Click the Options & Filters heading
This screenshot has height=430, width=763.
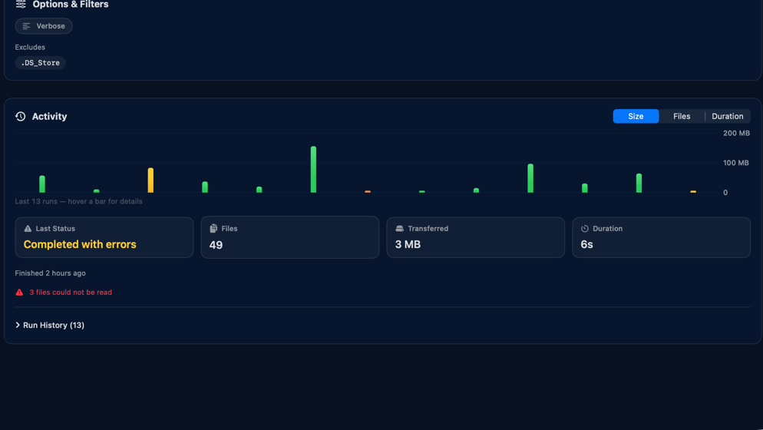(x=71, y=5)
